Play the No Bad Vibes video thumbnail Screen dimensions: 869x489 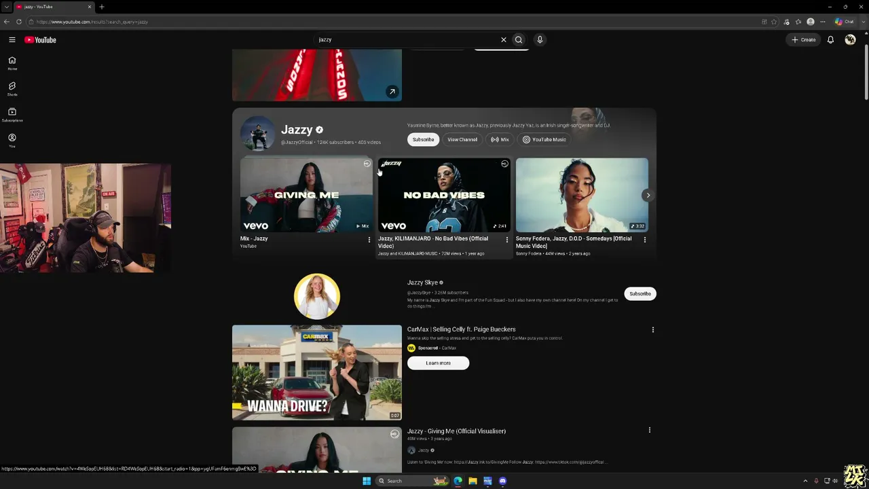click(x=444, y=196)
